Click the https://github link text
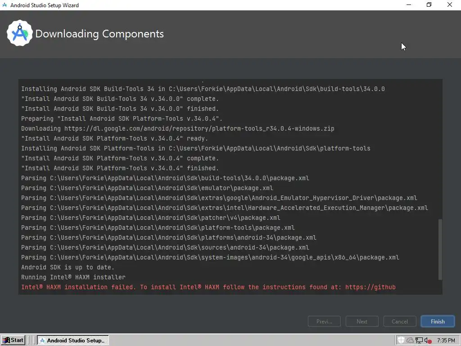The width and height of the screenshot is (461, 346). (371, 287)
